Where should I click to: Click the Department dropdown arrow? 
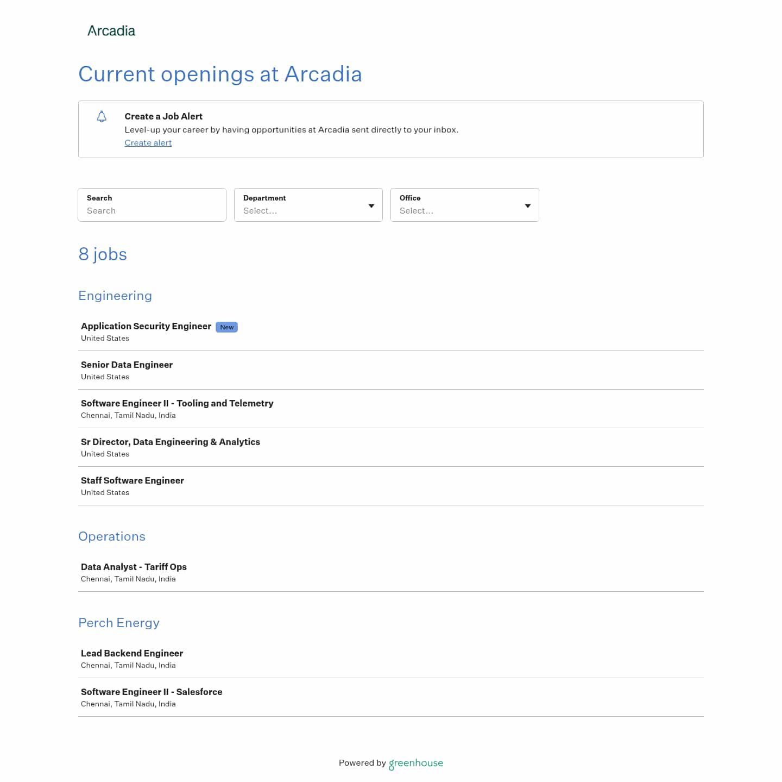tap(371, 205)
